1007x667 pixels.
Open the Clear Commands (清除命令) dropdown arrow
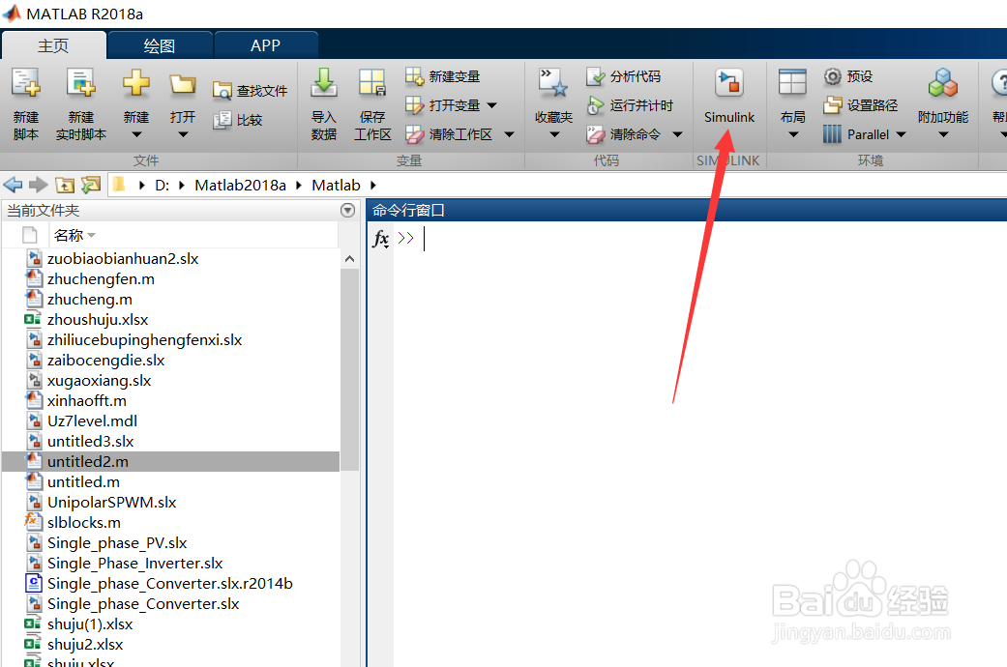pos(677,134)
